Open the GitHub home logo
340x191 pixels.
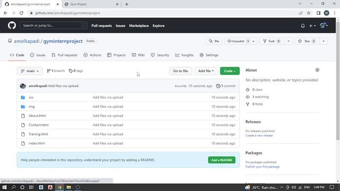click(x=12, y=25)
